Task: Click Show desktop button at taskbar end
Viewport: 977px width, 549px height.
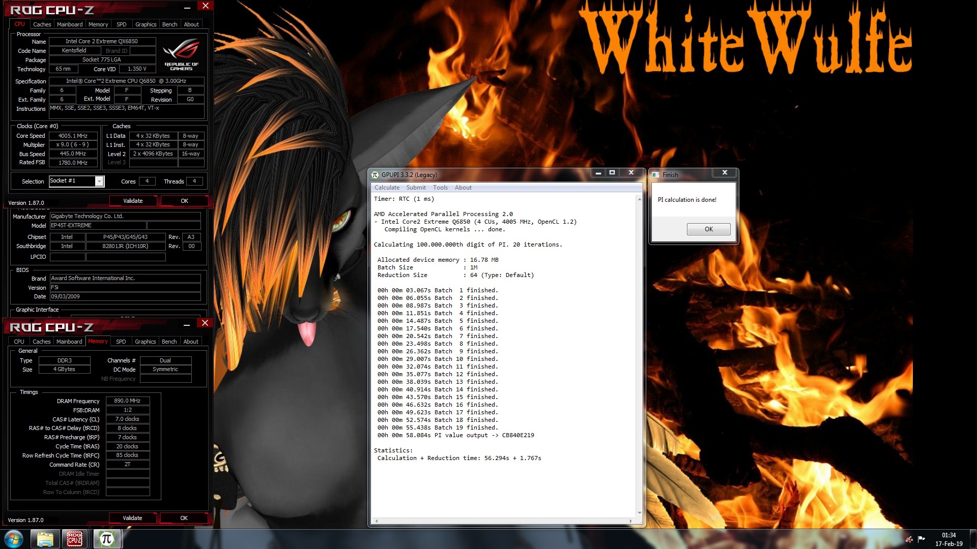Action: pos(973,539)
